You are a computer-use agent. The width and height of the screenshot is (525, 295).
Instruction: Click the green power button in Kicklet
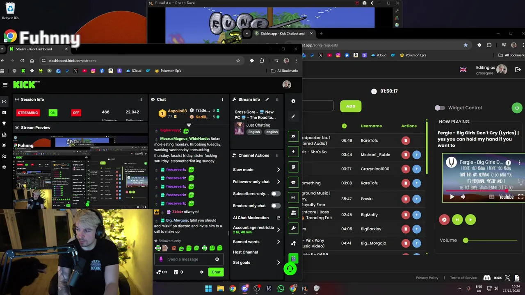point(517,108)
